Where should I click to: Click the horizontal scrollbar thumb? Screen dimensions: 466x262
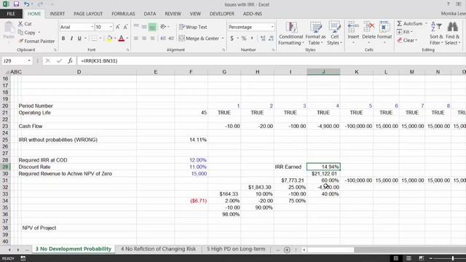330,250
